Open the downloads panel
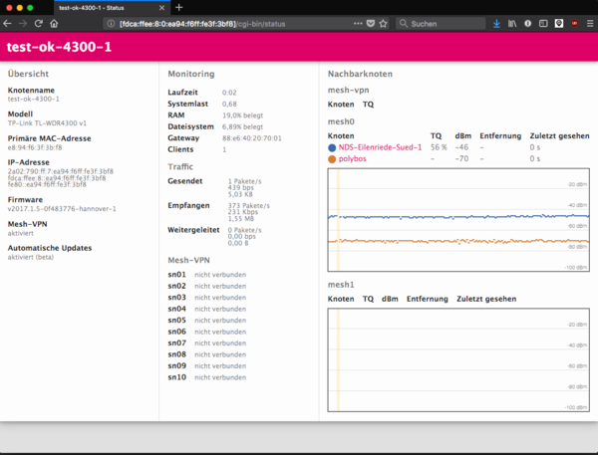Image resolution: width=598 pixels, height=455 pixels. (493, 22)
